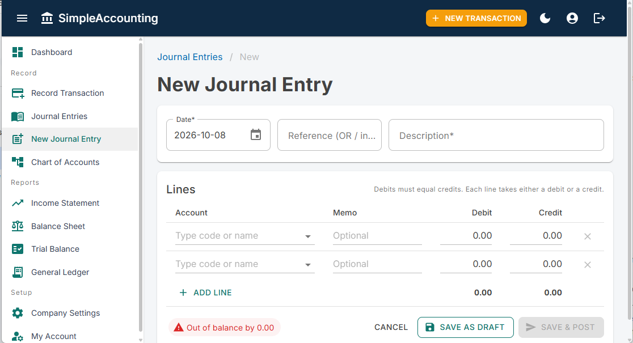Viewport: 633px width, 343px height.
Task: Click first line Debit amount field
Action: click(x=466, y=236)
